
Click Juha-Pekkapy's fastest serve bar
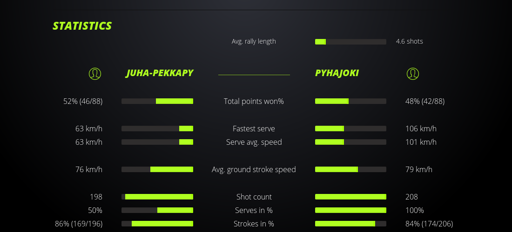point(157,129)
